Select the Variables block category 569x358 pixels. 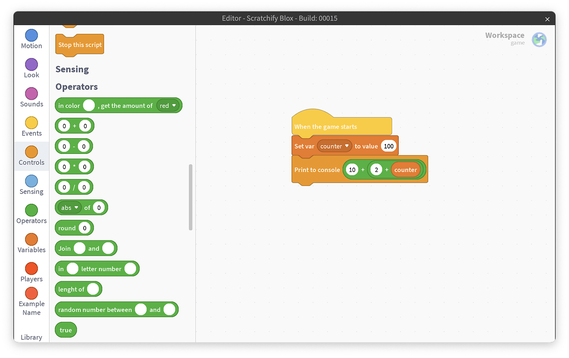(x=31, y=243)
